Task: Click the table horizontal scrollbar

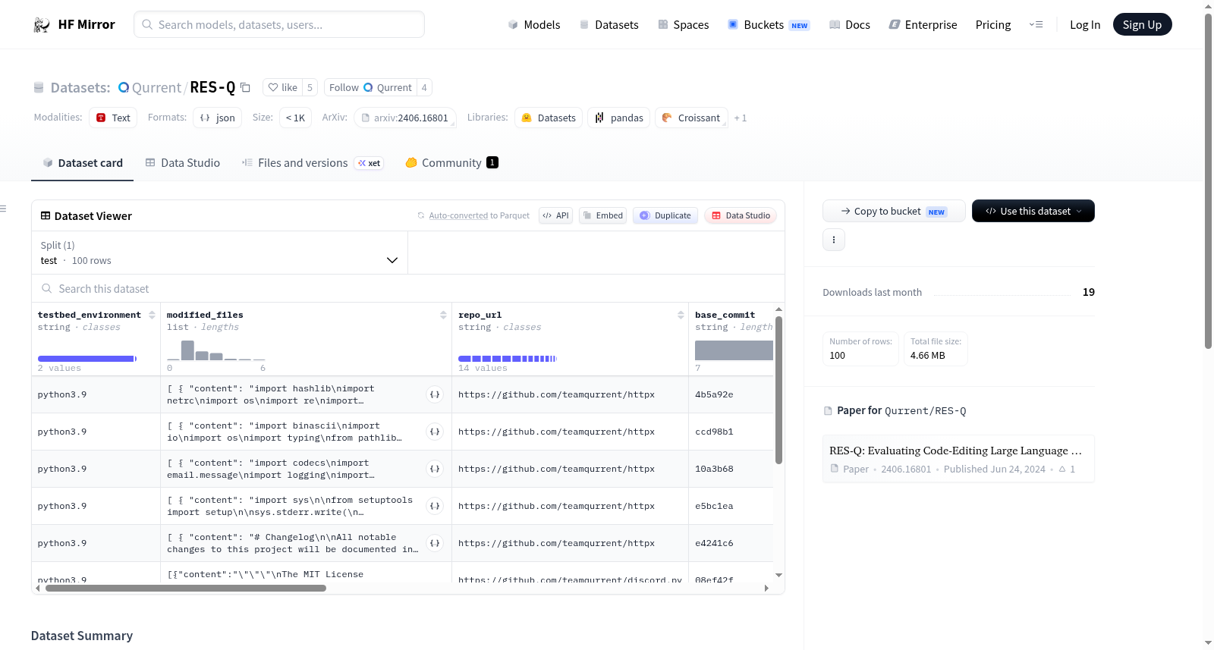Action: (x=186, y=588)
